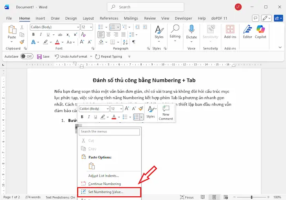Viewport: 286px width, 200px height.
Task: Click the Paste clipboard icon in the ribbon
Action: pyautogui.click(x=12, y=29)
